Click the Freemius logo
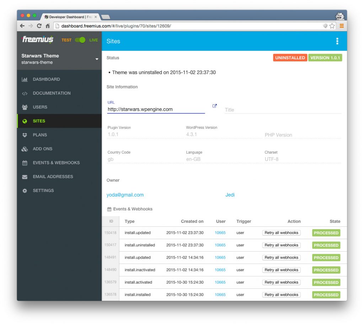The width and height of the screenshot is (364, 325). tap(38, 39)
